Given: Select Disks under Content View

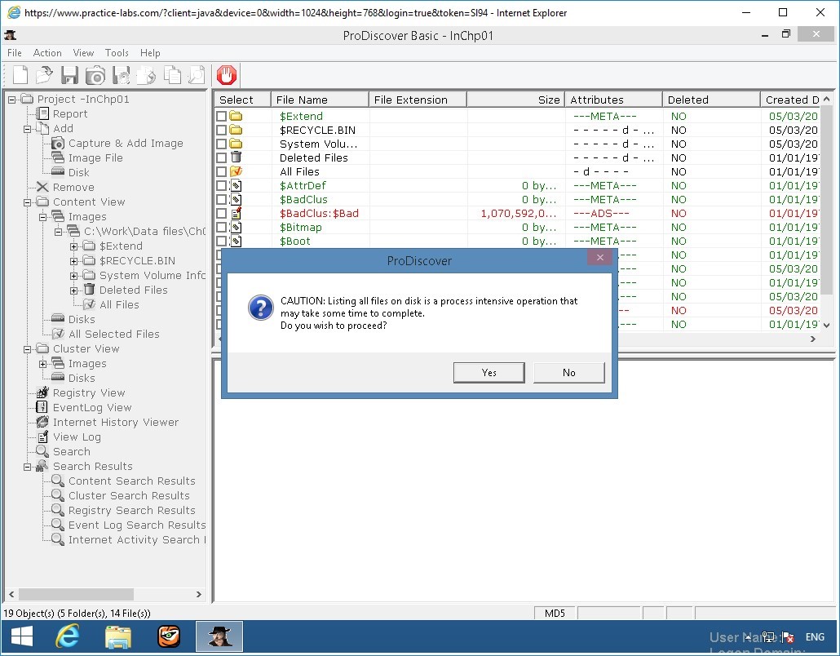Looking at the screenshot, I should [x=82, y=319].
